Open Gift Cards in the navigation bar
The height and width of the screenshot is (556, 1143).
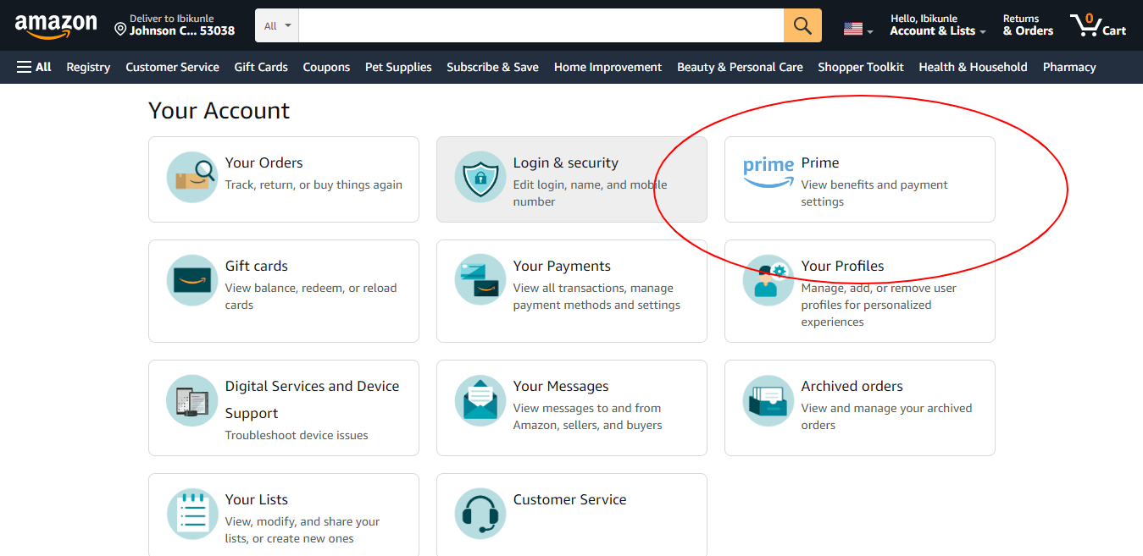261,67
